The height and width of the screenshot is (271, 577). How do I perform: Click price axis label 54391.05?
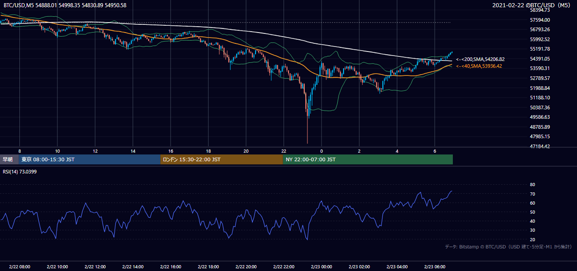(540, 59)
